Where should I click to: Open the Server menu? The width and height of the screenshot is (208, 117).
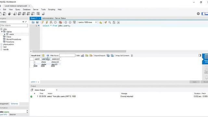(x=36, y=9)
